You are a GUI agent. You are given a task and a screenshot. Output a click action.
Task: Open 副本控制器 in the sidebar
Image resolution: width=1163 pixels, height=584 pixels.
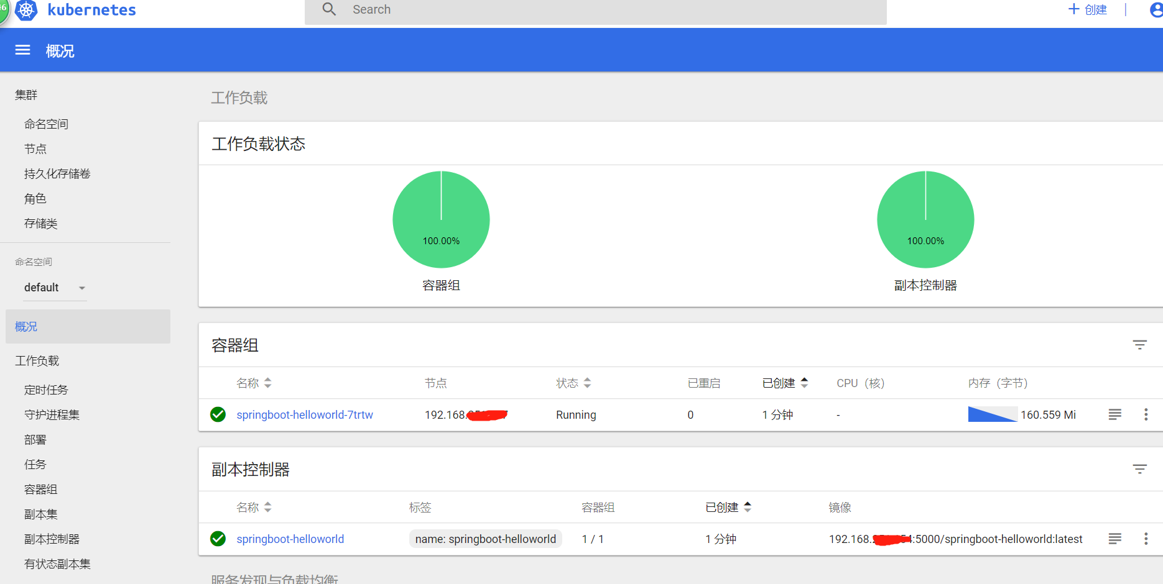click(52, 539)
